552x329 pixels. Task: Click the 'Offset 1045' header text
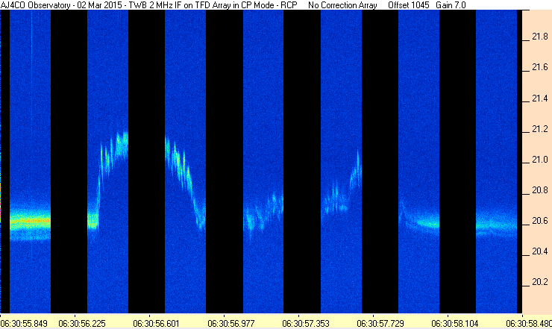[x=409, y=5]
